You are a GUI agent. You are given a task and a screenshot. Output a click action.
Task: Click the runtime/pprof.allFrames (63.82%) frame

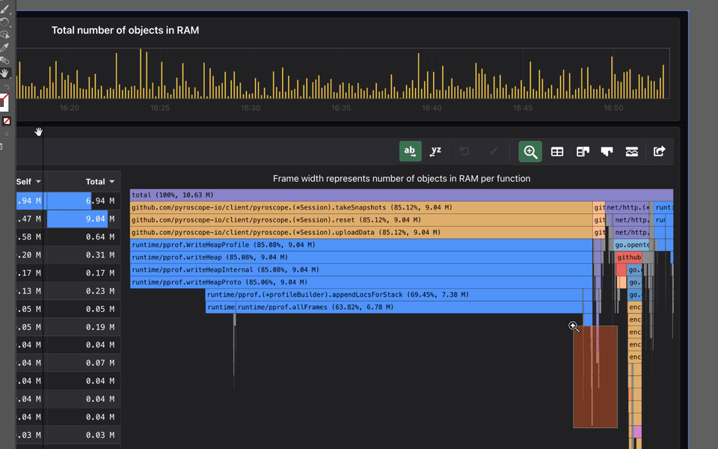409,307
